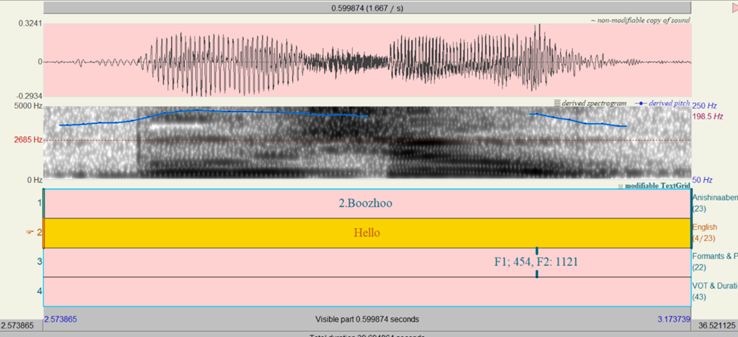Click the waveform amplitude value -0.2934

tap(28, 96)
